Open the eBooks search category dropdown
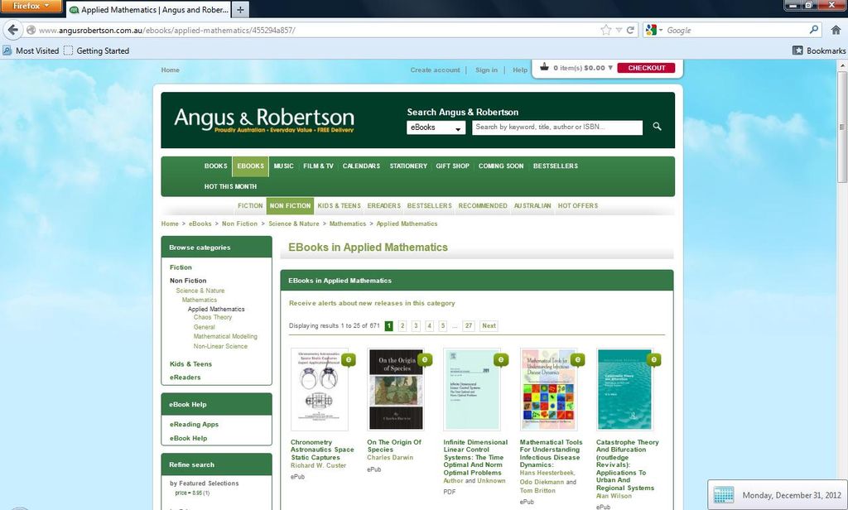 (436, 127)
